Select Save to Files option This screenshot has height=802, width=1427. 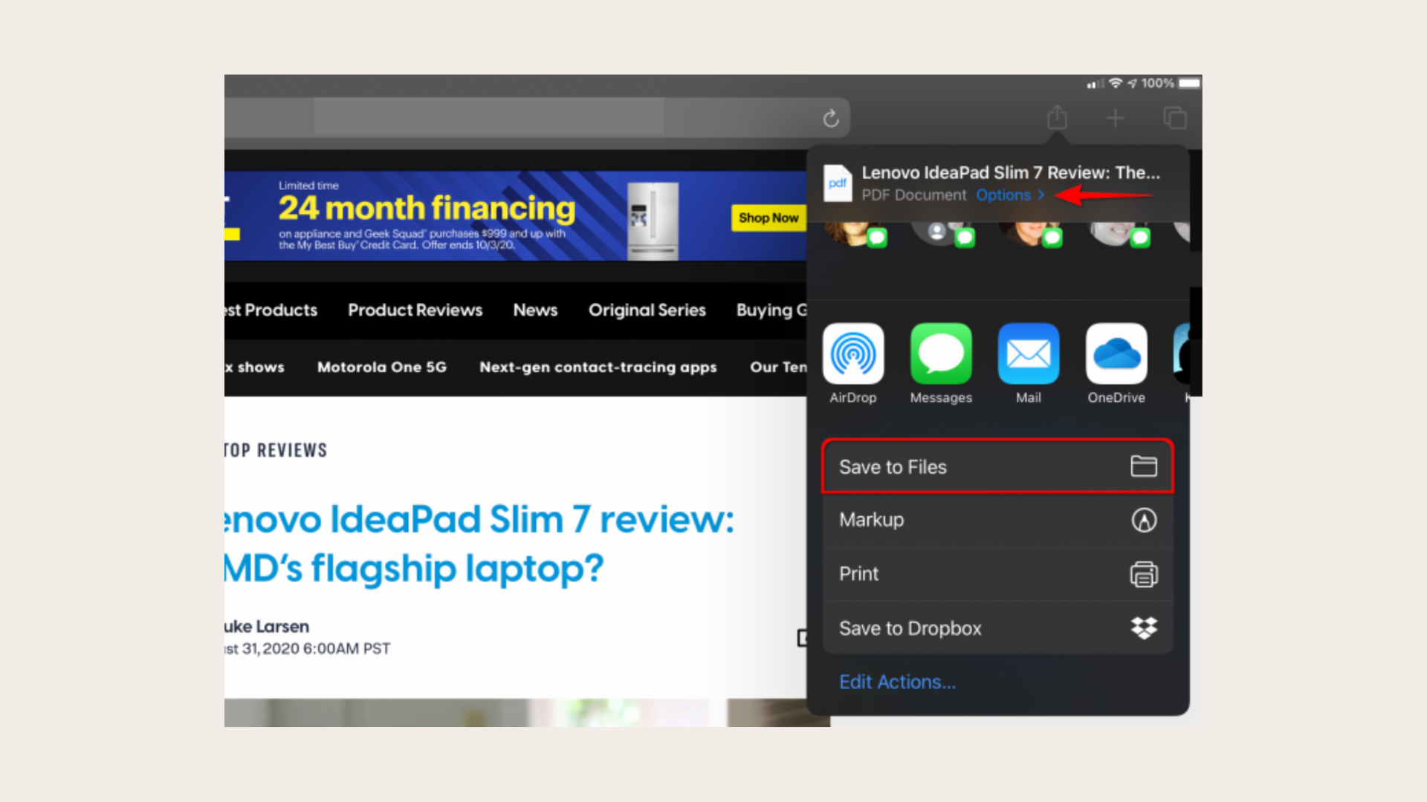click(996, 467)
